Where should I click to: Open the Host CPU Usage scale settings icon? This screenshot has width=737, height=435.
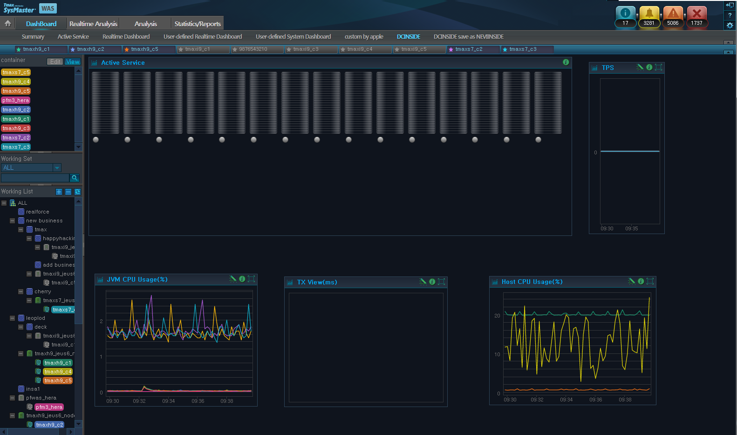pos(632,281)
